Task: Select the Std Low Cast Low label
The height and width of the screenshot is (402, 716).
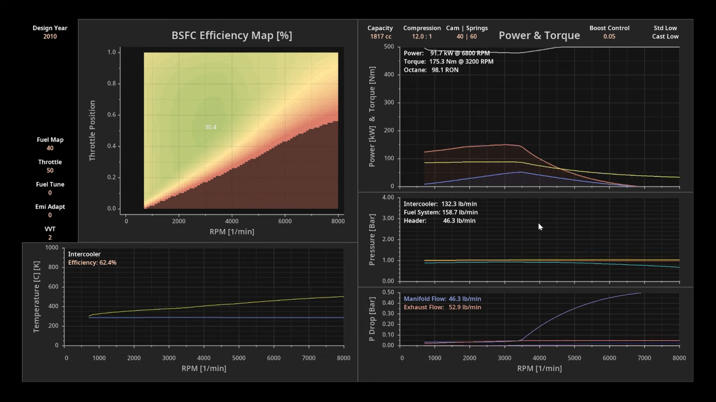Action: tap(665, 32)
